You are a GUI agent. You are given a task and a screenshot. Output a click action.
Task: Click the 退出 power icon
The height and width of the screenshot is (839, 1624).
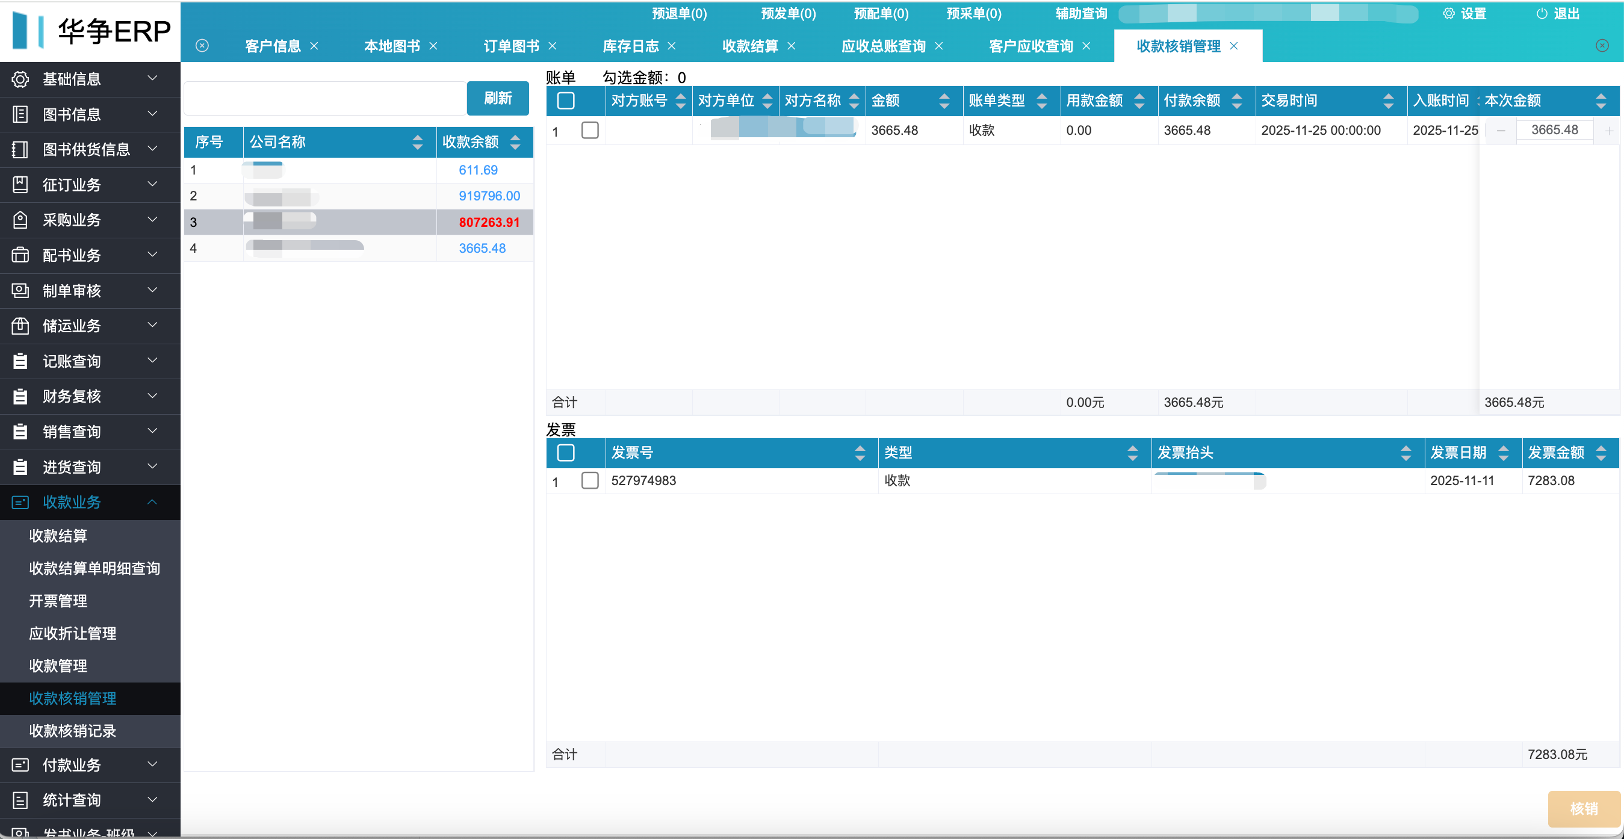[x=1542, y=13]
